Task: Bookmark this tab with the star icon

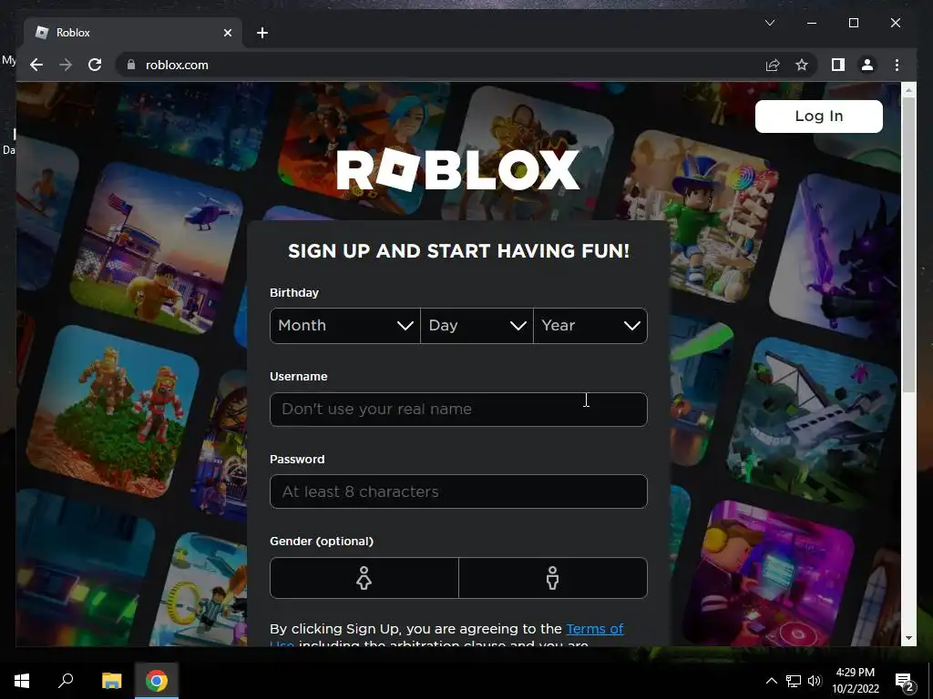Action: click(802, 65)
